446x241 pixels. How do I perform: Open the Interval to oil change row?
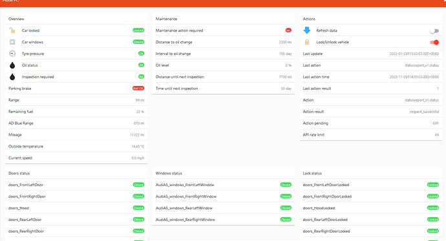click(224, 54)
